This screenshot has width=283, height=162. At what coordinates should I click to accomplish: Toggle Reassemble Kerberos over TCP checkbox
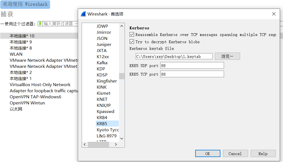coord(132,35)
